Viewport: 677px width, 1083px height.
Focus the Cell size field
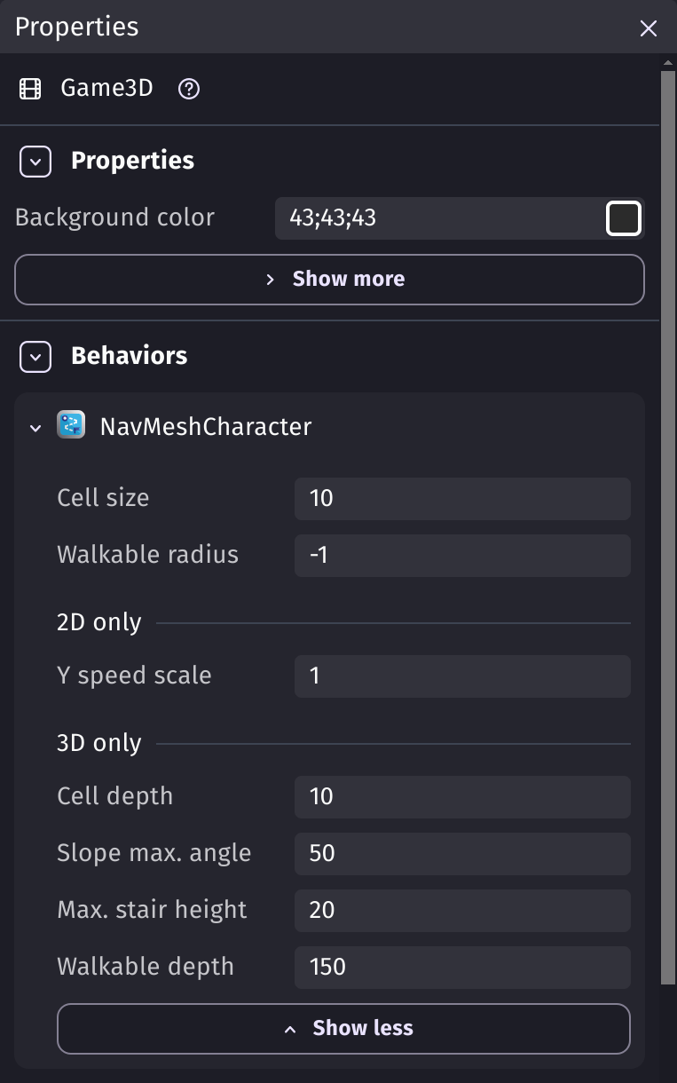(462, 498)
